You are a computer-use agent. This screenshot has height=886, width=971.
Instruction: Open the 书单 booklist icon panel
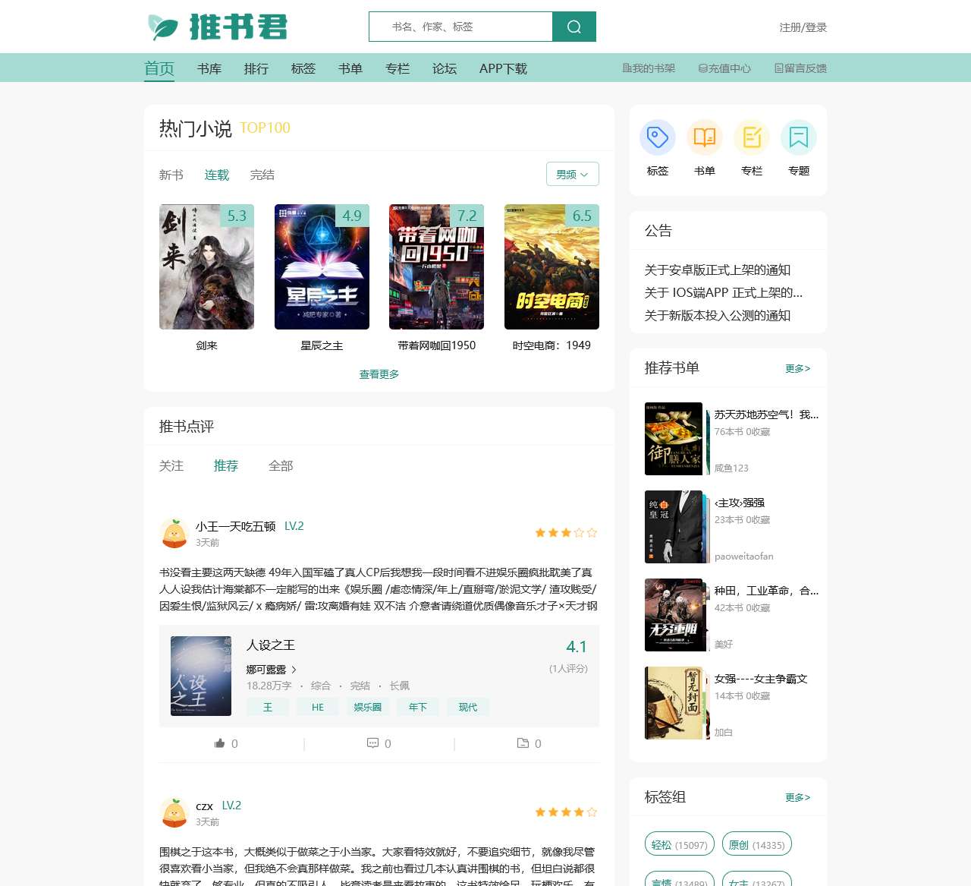coord(704,137)
